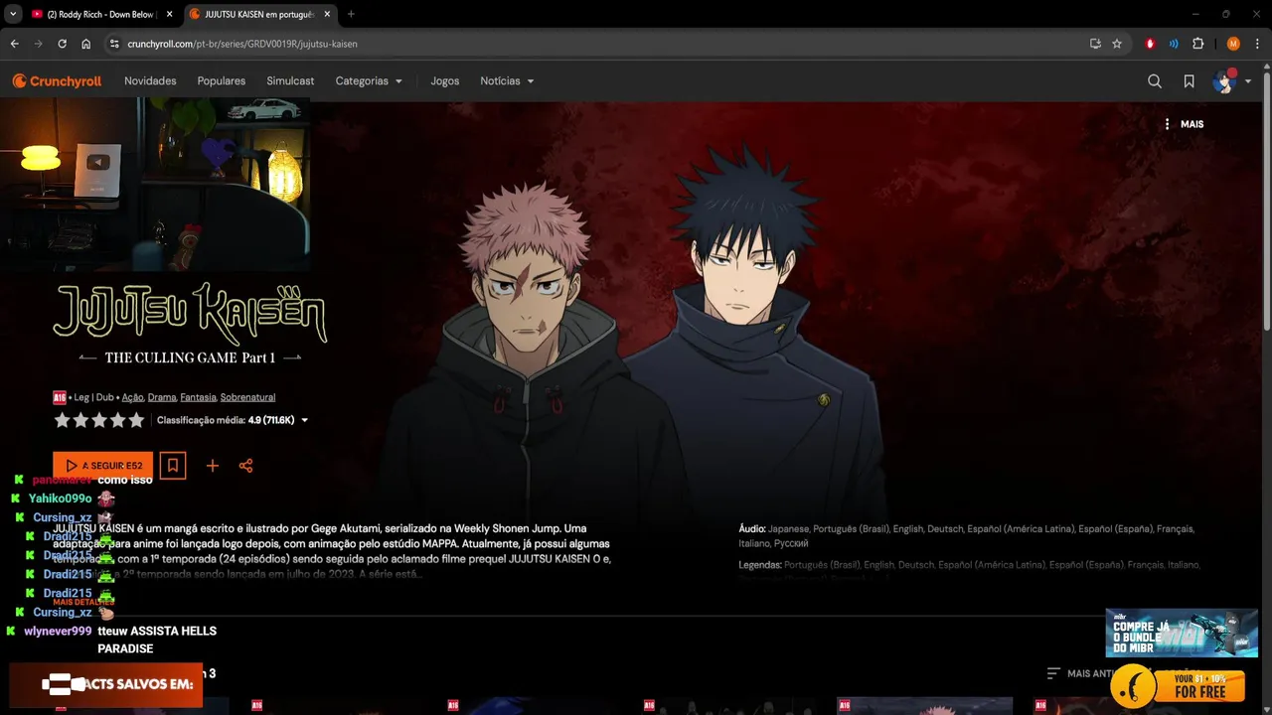
Task: Expand the Categorias dropdown
Action: click(x=369, y=81)
